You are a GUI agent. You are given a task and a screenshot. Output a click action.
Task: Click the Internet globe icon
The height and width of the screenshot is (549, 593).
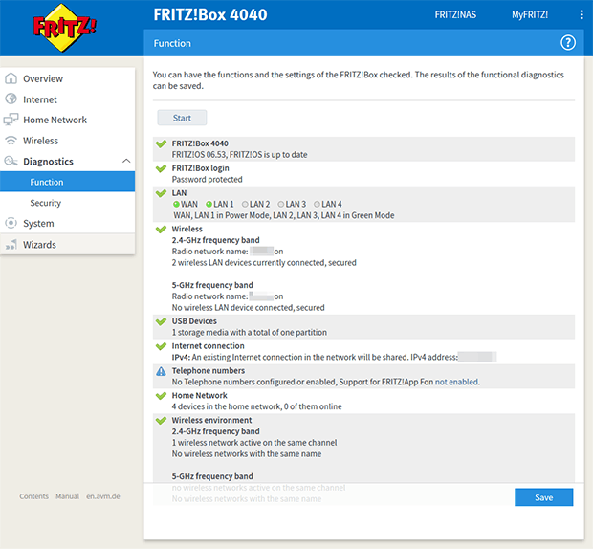11,99
